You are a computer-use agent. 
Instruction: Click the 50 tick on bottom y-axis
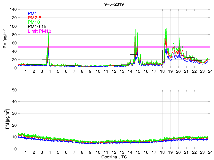point(14,90)
